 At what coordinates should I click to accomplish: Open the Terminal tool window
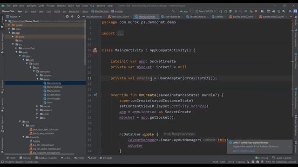25,158
